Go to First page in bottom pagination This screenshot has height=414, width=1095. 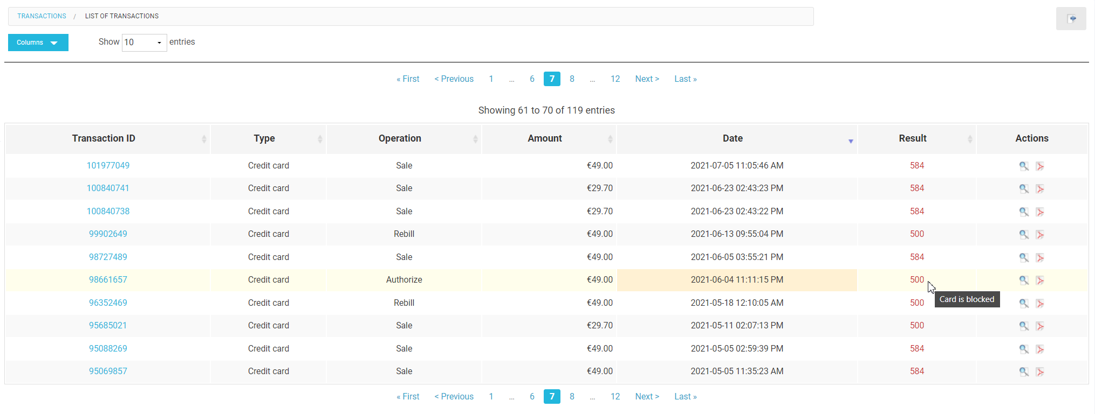pos(408,396)
